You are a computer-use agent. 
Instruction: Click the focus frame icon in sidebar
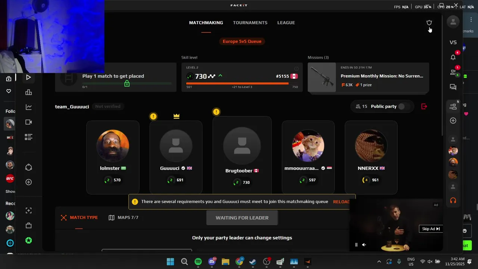tap(28, 210)
